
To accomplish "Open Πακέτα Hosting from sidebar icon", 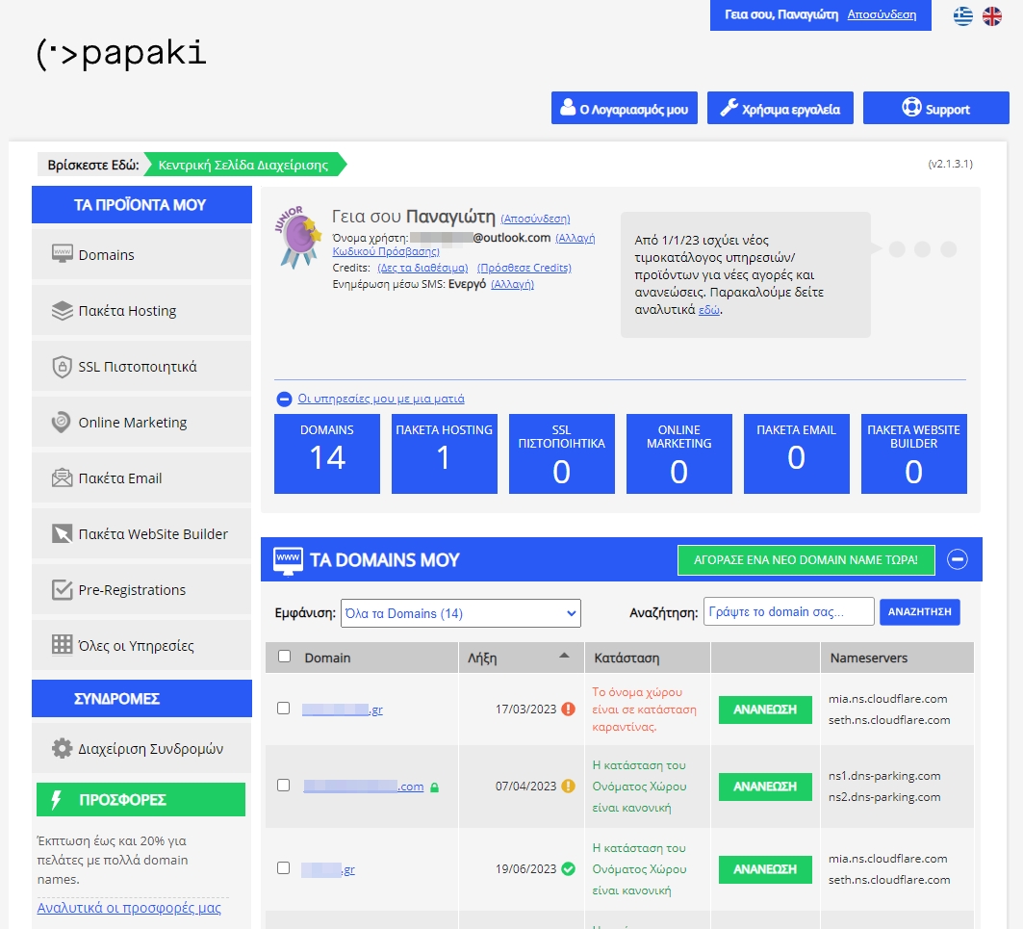I will tap(64, 310).
